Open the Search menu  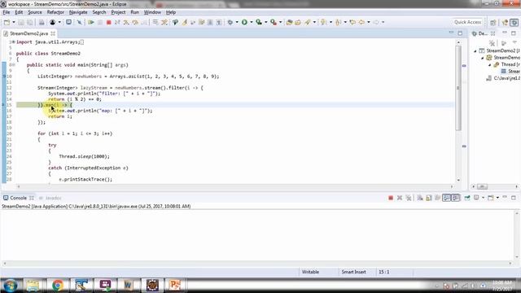tap(99, 12)
